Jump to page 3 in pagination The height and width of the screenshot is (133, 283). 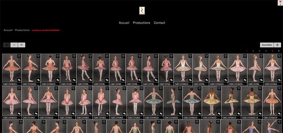click(260, 51)
